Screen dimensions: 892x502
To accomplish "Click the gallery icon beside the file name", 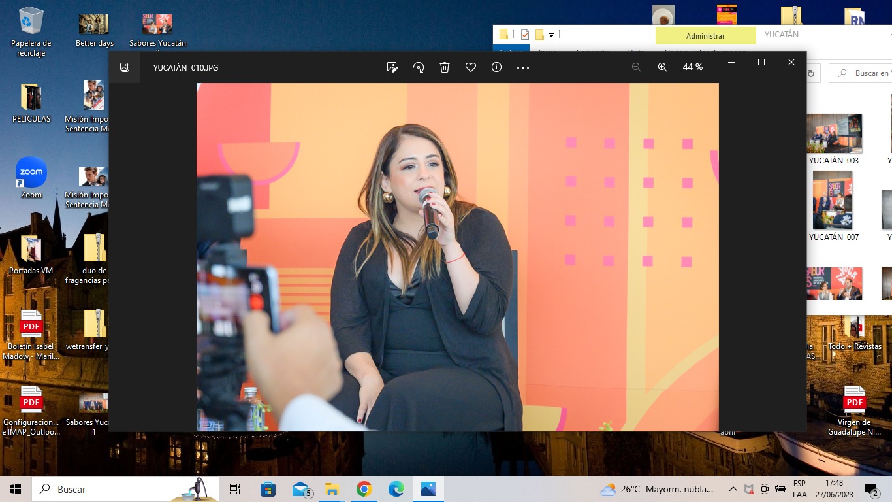I will point(125,67).
